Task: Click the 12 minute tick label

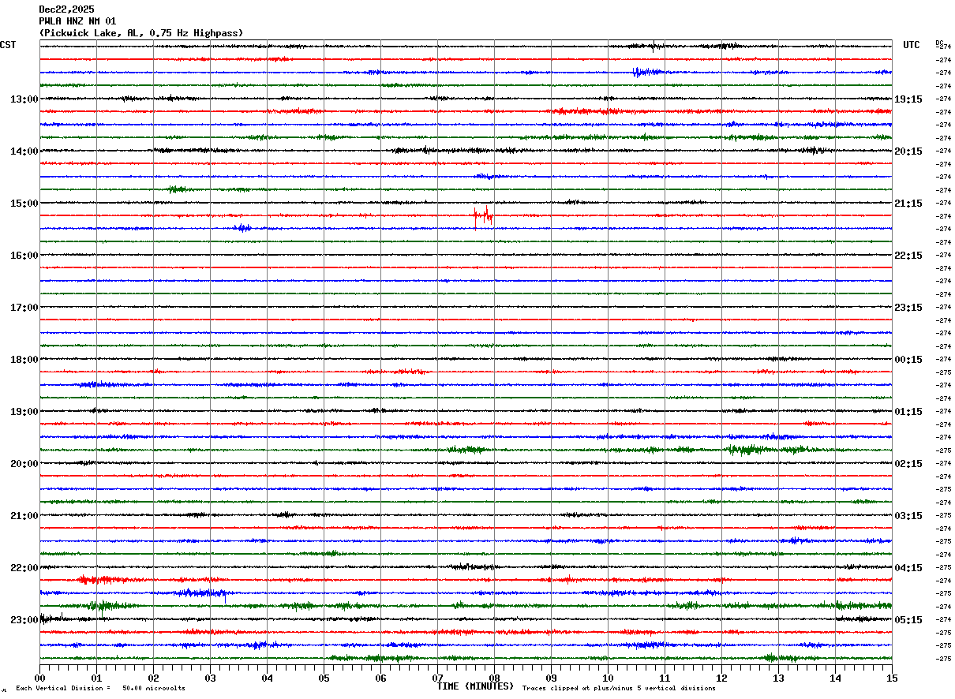Action: point(721,678)
